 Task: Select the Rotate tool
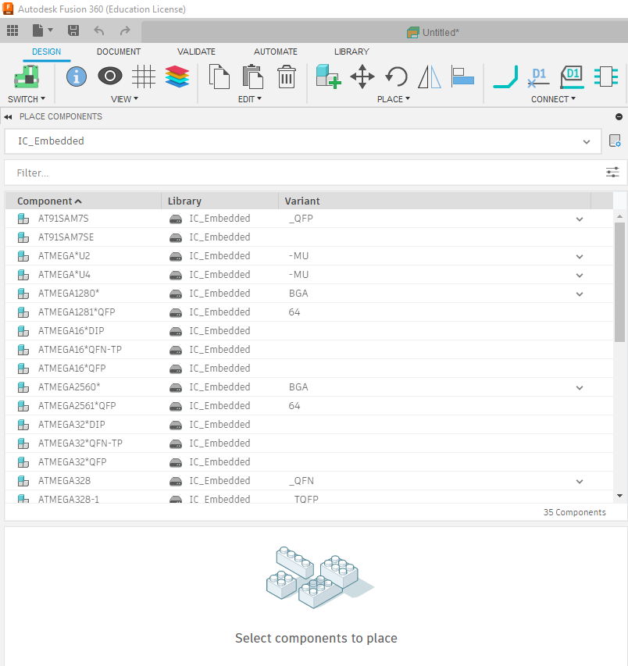(x=396, y=77)
